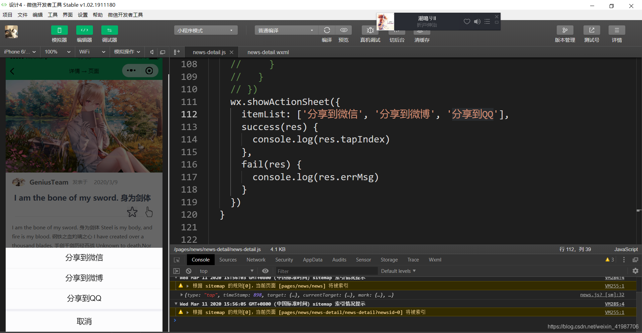Open the compile mode dropdown
642x333 pixels.
click(286, 30)
